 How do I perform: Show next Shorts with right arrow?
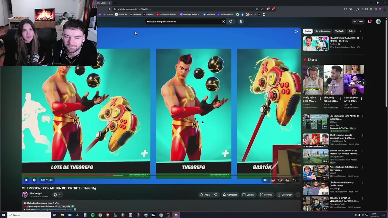point(363,83)
